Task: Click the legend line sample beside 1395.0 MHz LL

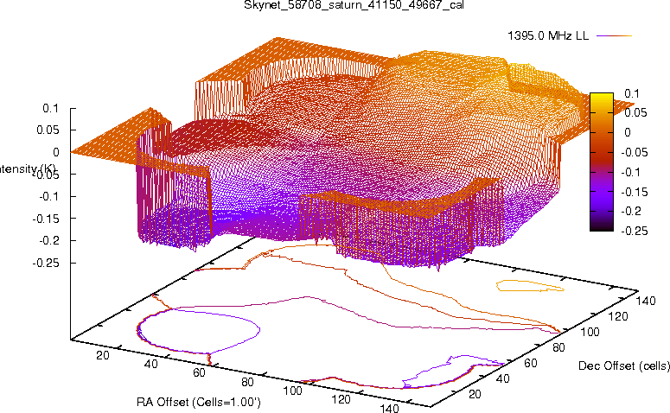Action: (x=614, y=36)
